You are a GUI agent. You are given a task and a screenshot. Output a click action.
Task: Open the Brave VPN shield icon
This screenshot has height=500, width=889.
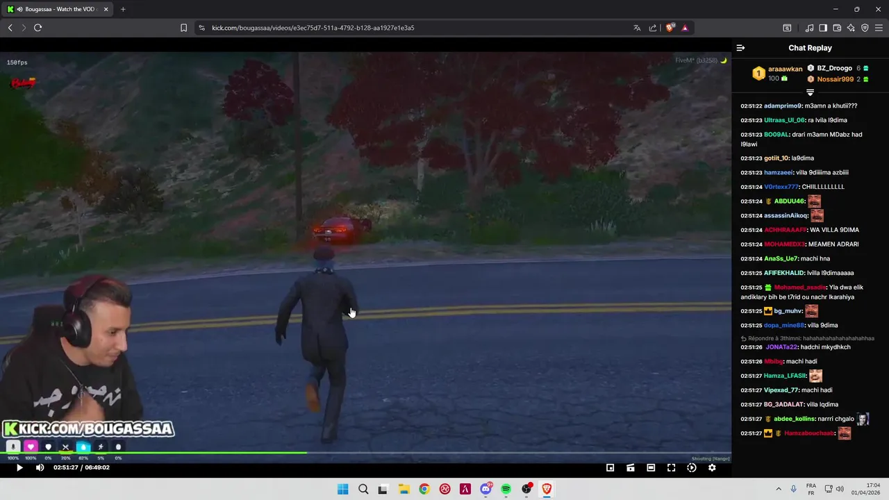point(865,28)
